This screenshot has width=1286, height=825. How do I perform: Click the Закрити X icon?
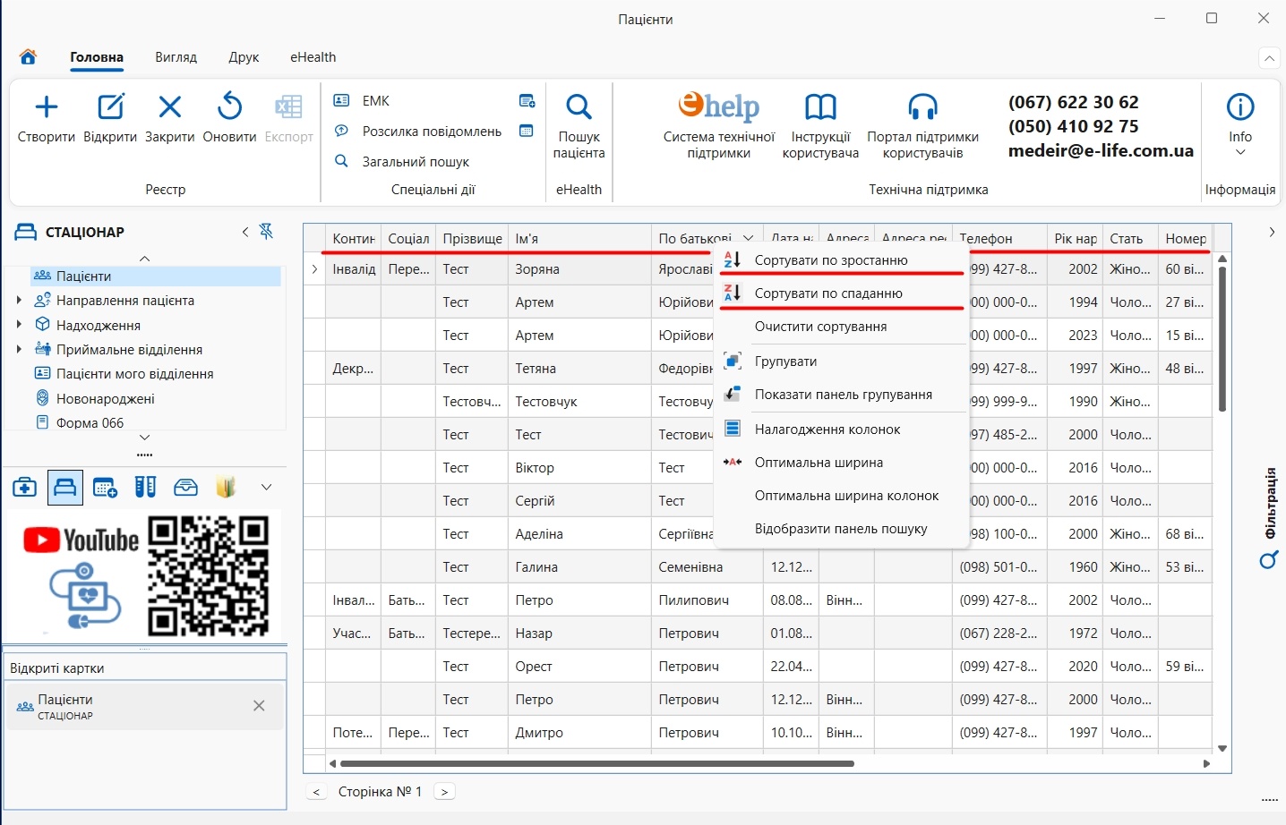(170, 107)
